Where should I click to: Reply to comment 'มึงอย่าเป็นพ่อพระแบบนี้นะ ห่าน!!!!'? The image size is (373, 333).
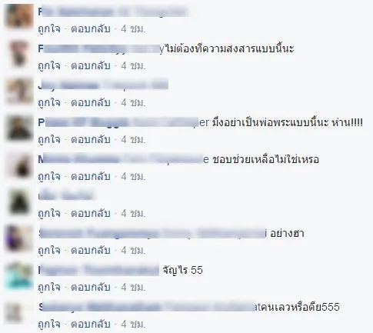pyautogui.click(x=91, y=139)
